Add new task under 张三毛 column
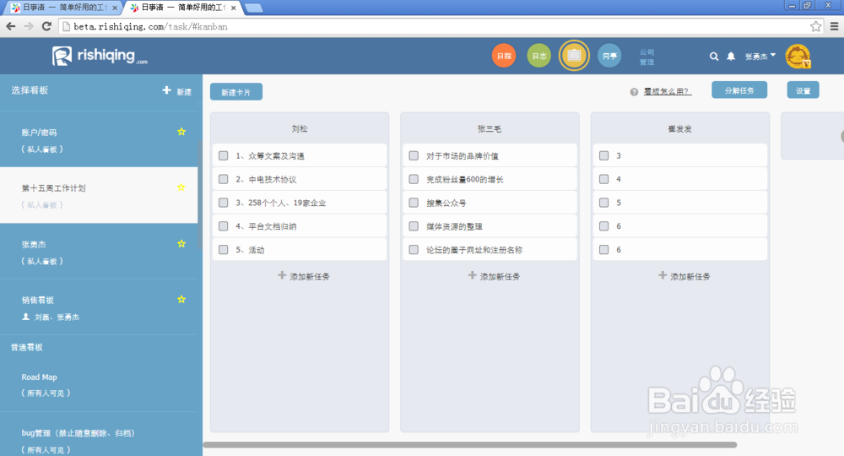The image size is (844, 456). 494,275
